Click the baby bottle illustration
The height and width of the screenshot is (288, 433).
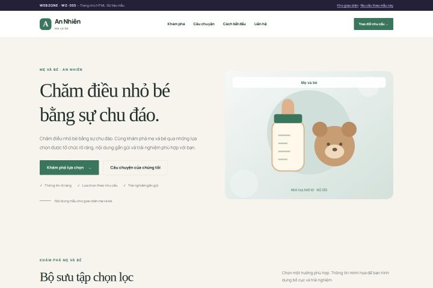(x=288, y=135)
